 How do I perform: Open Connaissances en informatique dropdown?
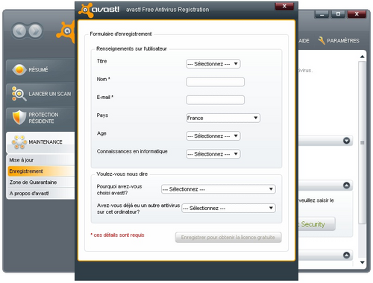(213, 154)
